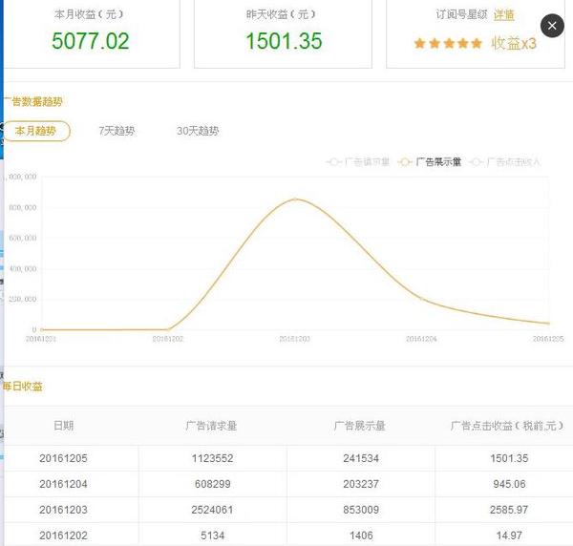Viewport: 573px width, 546px height.
Task: Click revenue value 14.97
Action: (x=509, y=535)
